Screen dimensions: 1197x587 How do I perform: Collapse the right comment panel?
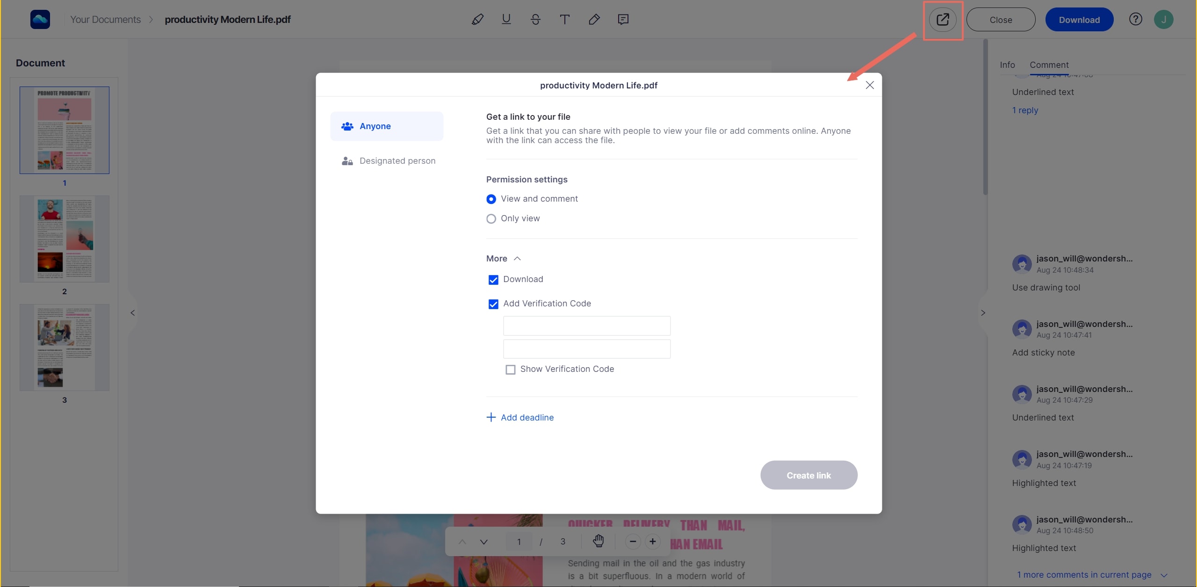(x=983, y=313)
